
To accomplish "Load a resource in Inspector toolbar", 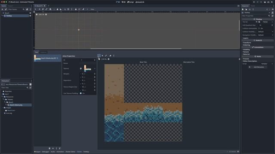I will pos(246,9).
